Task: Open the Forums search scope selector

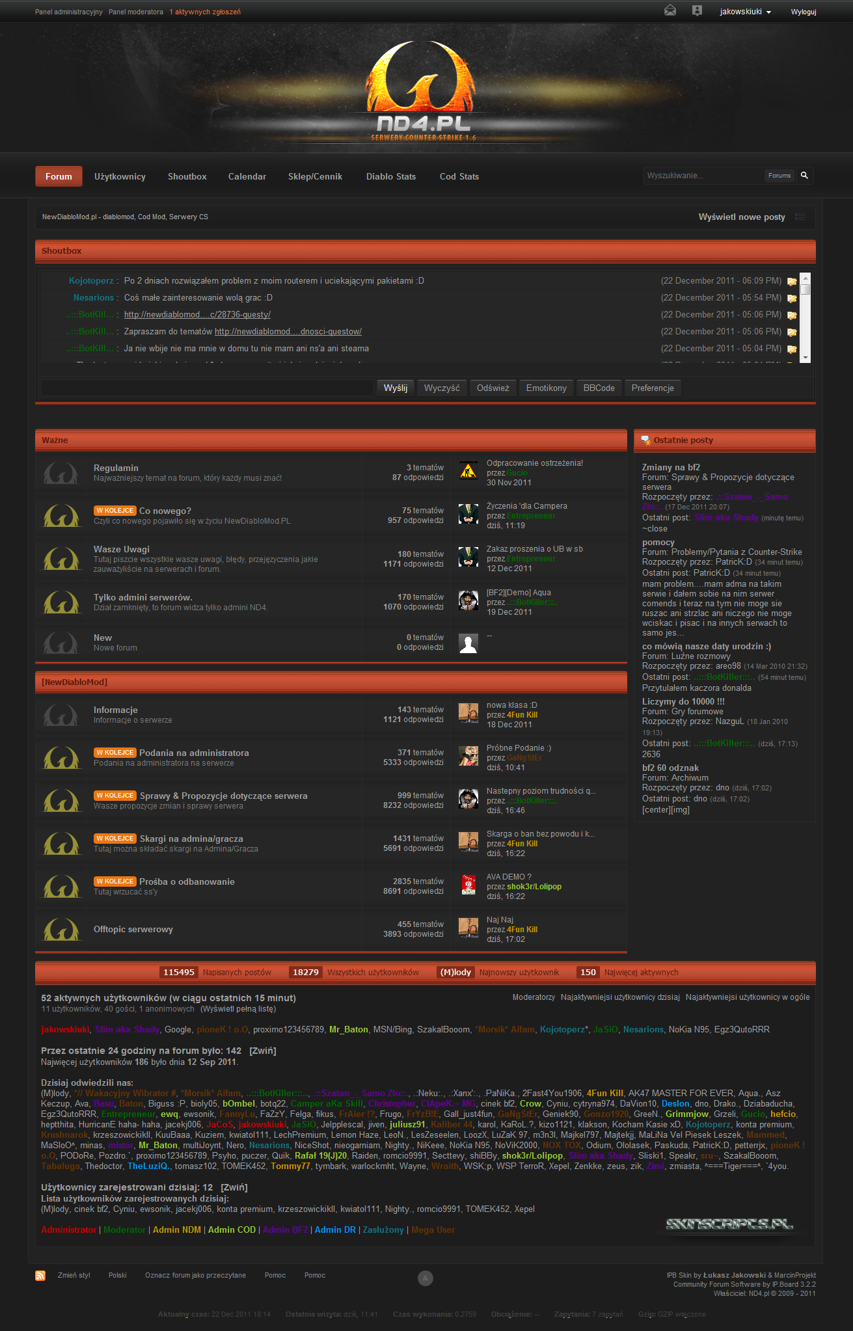Action: 779,176
